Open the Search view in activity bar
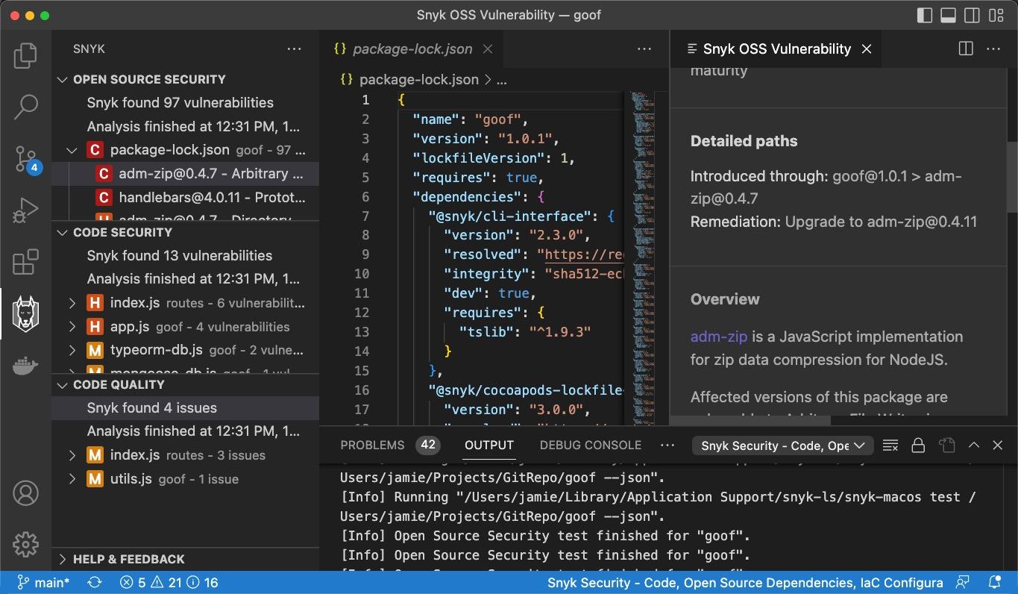Image resolution: width=1018 pixels, height=594 pixels. (25, 106)
